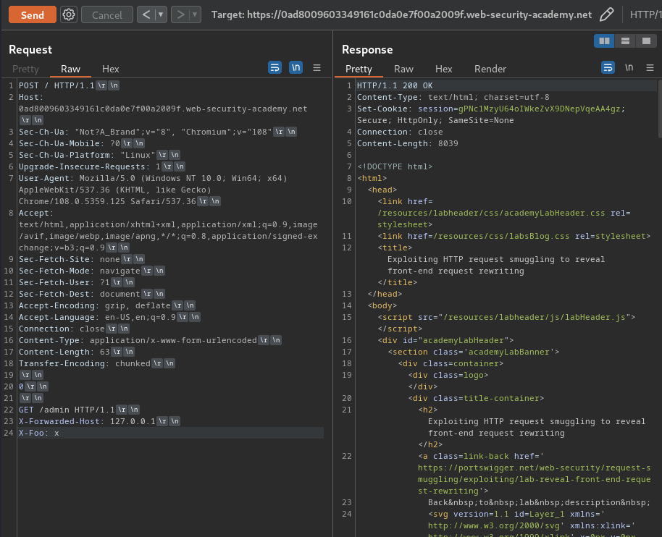662x537 pixels.
Task: Toggle word wrap in the Request panel
Action: click(275, 67)
